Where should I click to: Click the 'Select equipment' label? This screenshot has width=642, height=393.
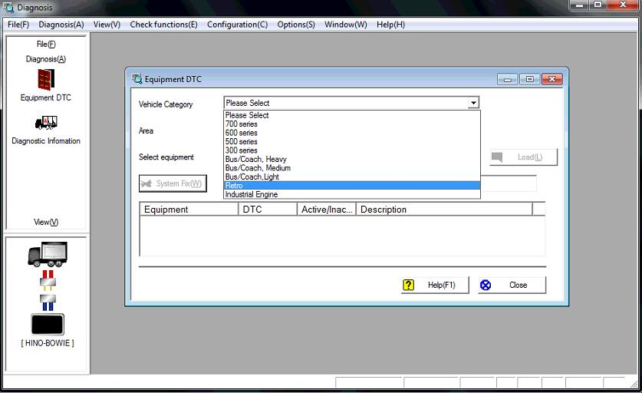pyautogui.click(x=166, y=157)
